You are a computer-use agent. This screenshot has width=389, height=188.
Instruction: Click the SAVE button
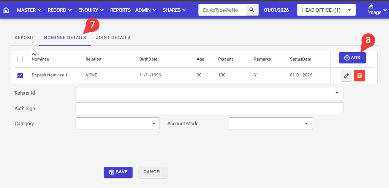coord(118,172)
